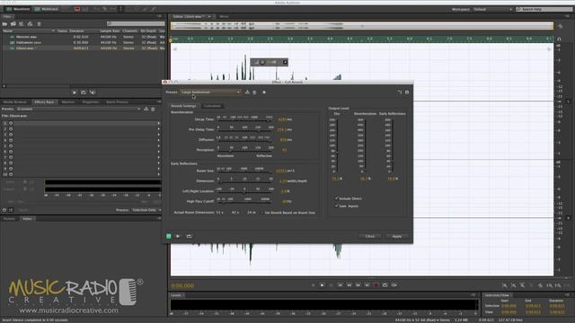Expand effect slot 7 arrow menu
Screen dimensions: 575x323
[x=159, y=158]
